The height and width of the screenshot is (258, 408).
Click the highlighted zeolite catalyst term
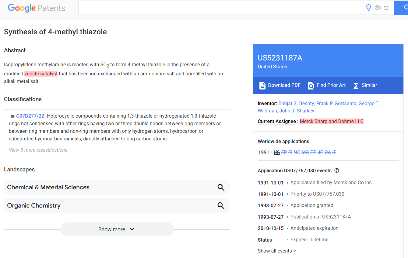[x=41, y=74]
